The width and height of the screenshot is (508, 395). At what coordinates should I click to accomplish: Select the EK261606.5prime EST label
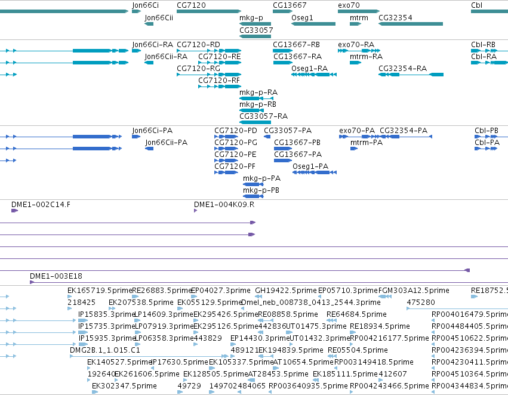(x=147, y=374)
